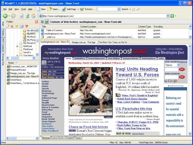Image resolution: width=193 pixels, height=145 pixels.
Task: Open the address bar URL dropdown
Action: point(168,16)
